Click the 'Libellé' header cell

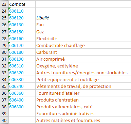tap(83, 18)
